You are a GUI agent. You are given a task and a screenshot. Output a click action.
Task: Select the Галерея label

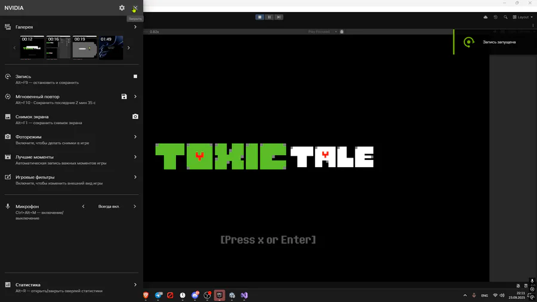pos(24,27)
